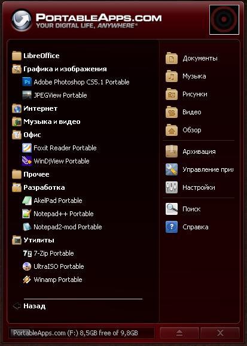Image resolution: width=247 pixels, height=346 pixels.
Task: Click the Настройки menu label
Action: click(x=199, y=187)
